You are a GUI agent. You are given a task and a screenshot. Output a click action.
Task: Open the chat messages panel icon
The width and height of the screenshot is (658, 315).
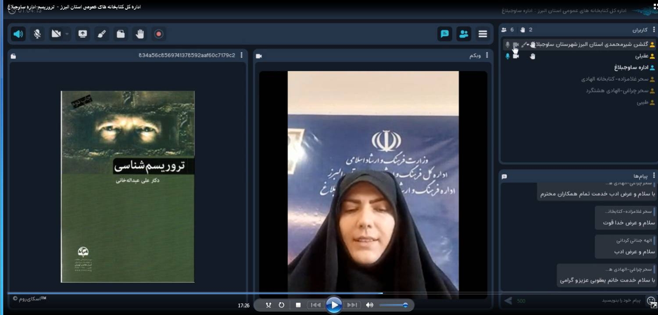point(445,34)
